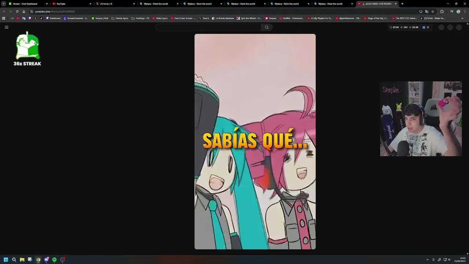Open the browser extensions puzzle icon
469x264 pixels.
click(x=442, y=11)
